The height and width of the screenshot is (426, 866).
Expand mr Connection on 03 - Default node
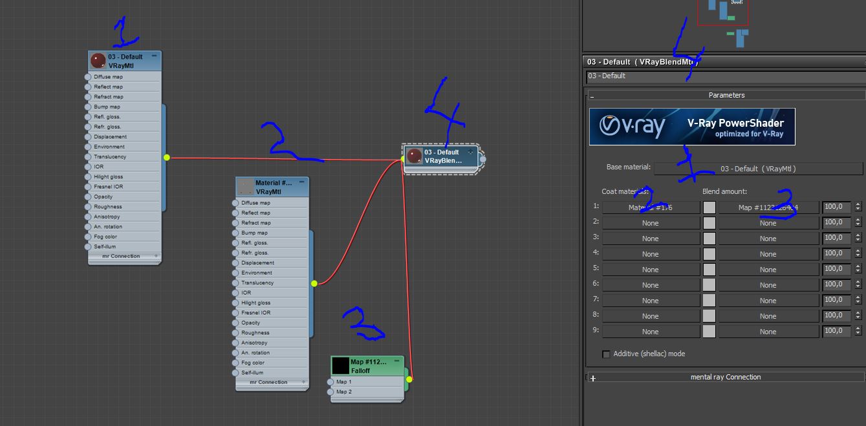click(156, 257)
